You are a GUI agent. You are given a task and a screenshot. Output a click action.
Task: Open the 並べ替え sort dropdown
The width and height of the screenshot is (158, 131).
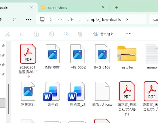[105, 34]
